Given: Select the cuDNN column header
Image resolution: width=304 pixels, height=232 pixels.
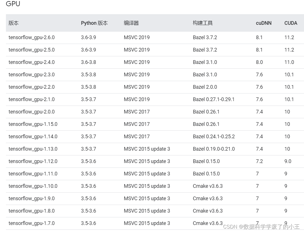Looking at the screenshot, I should (x=263, y=23).
